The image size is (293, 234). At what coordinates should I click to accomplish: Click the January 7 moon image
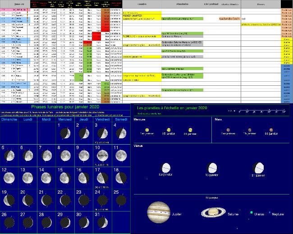click(x=47, y=156)
